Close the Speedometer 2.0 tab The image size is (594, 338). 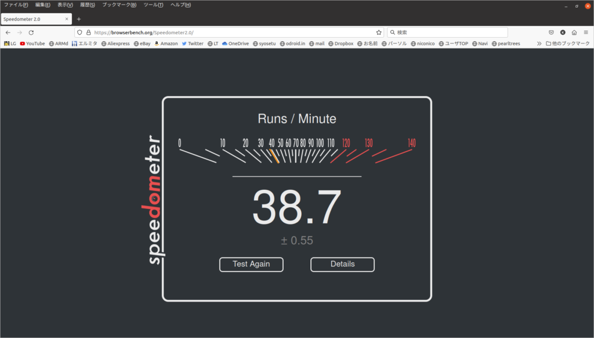pyautogui.click(x=67, y=19)
